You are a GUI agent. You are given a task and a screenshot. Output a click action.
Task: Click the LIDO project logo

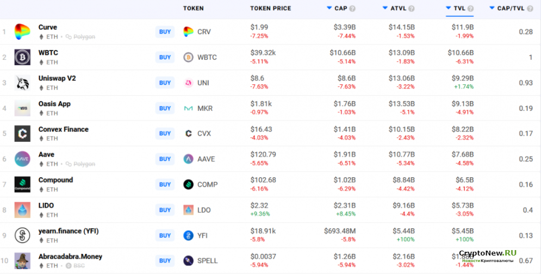[22, 210]
